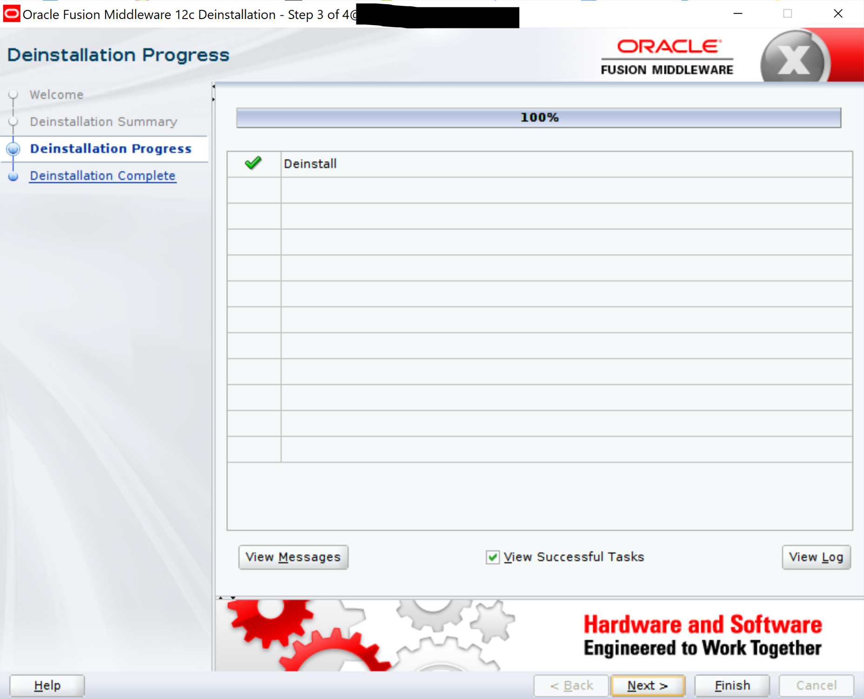Click the Deinstallation Summary step bullet
This screenshot has width=864, height=699.
13,121
